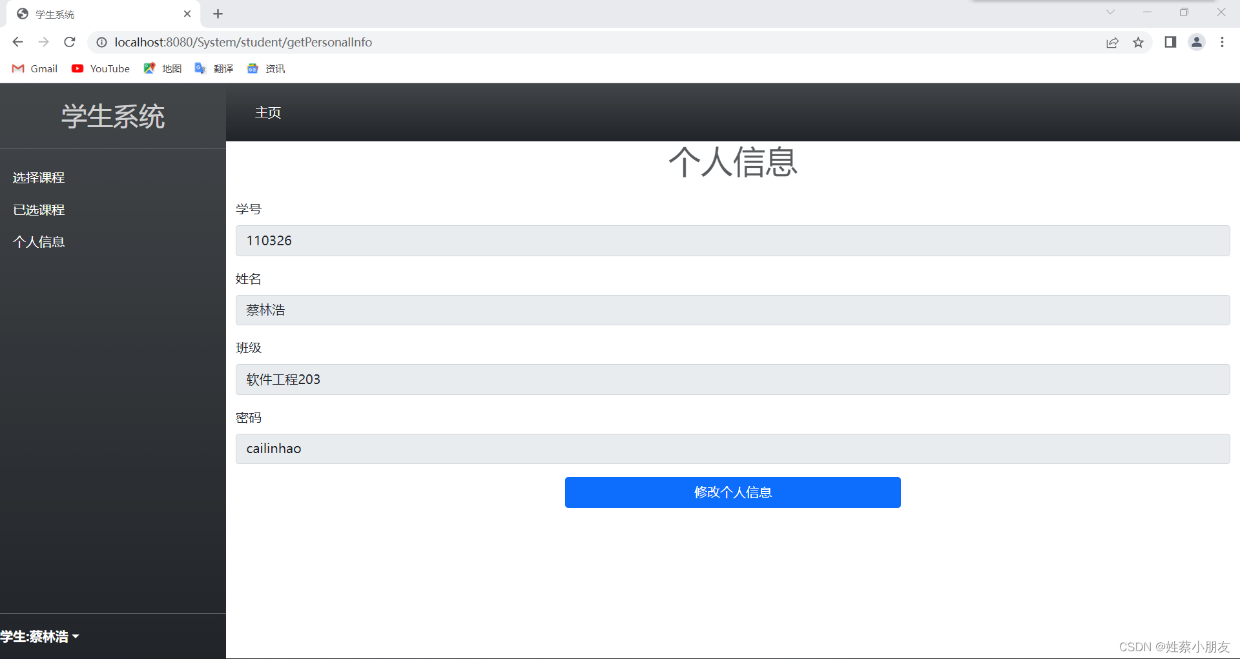Click the 姓名 field showing 蔡林浩

click(732, 310)
